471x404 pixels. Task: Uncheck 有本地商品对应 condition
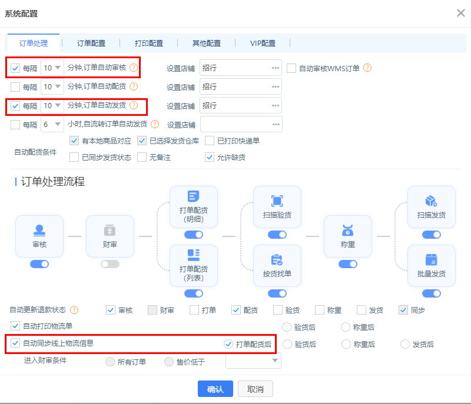[x=74, y=141]
